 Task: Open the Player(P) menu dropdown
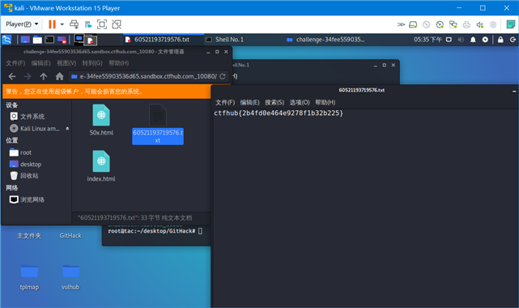(x=22, y=24)
